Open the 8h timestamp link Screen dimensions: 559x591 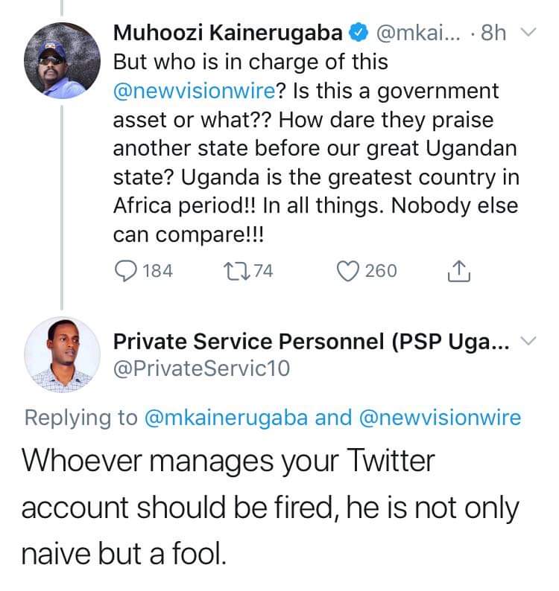pos(494,33)
